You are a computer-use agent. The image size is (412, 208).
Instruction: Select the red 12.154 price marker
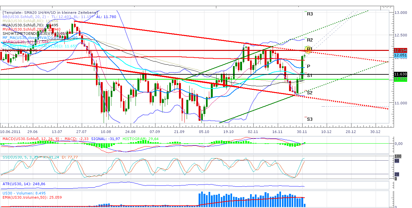pyautogui.click(x=400, y=51)
